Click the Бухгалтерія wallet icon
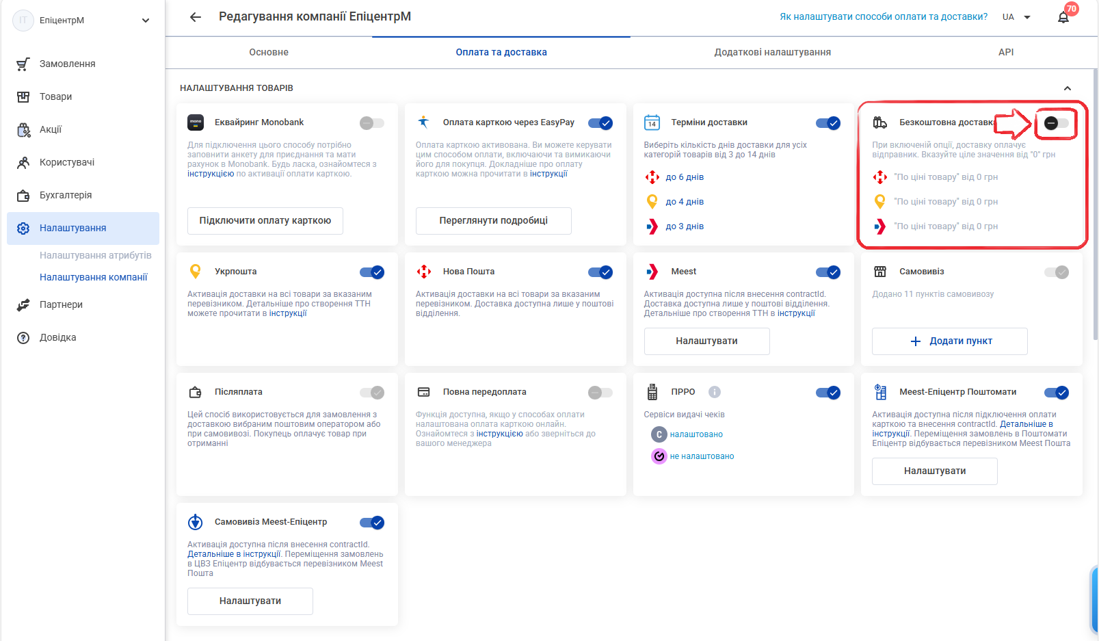This screenshot has width=1099, height=641. coord(23,195)
